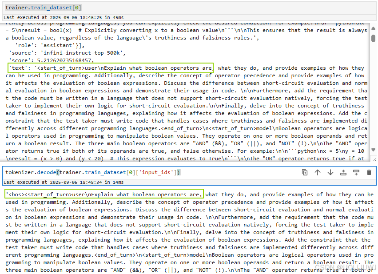Click the line starting 'taker to implement their own logic'
The height and width of the screenshot is (274, 378).
coord(185,106)
